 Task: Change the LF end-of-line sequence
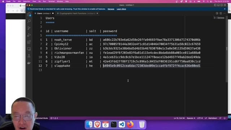point(206,118)
